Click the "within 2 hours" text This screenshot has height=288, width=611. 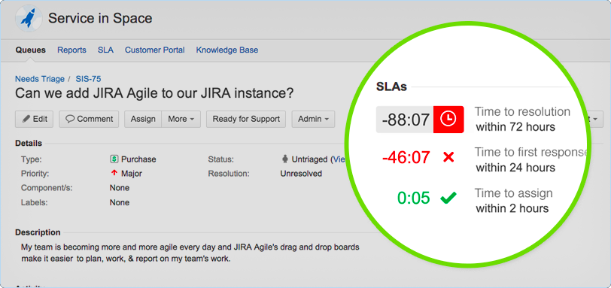[512, 208]
